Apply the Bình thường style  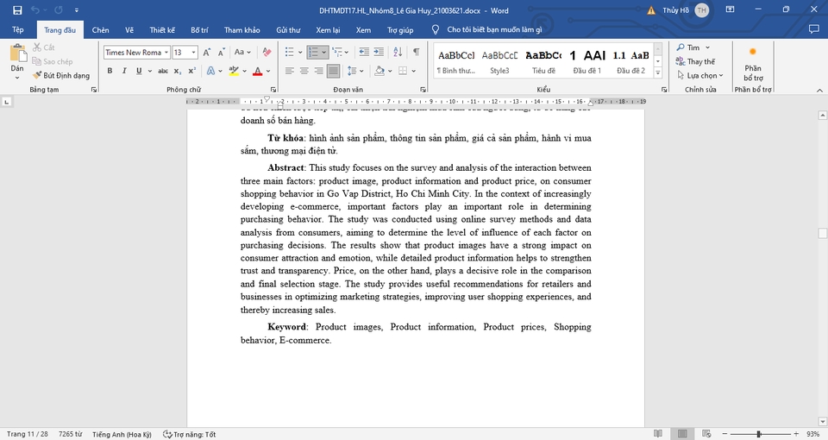[x=456, y=61]
